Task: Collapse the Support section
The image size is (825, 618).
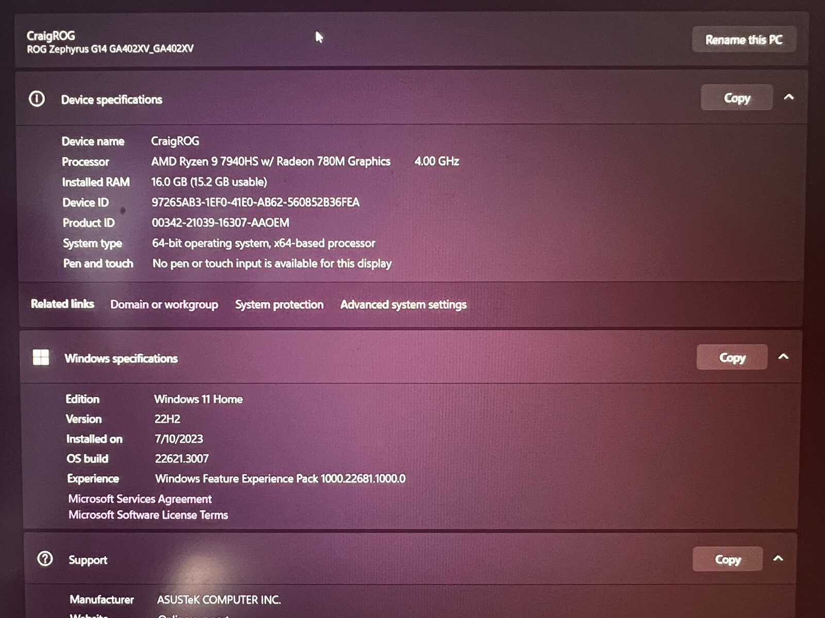Action: (x=778, y=558)
